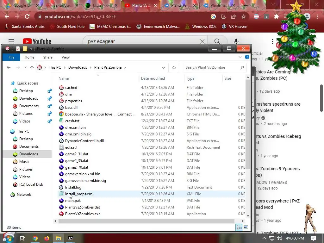The image size is (324, 243).
Task: Select the main.pak file name
Action: tap(73, 200)
